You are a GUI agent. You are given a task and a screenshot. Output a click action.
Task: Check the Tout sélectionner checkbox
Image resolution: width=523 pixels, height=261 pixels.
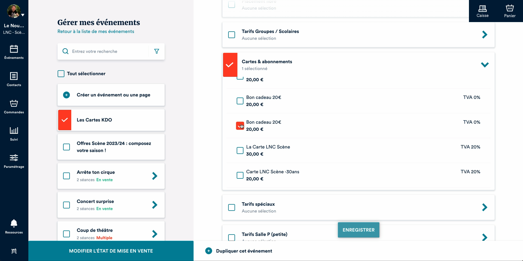click(61, 74)
